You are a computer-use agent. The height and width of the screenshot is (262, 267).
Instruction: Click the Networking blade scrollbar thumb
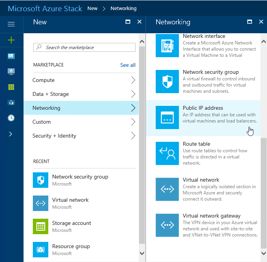pos(264,193)
